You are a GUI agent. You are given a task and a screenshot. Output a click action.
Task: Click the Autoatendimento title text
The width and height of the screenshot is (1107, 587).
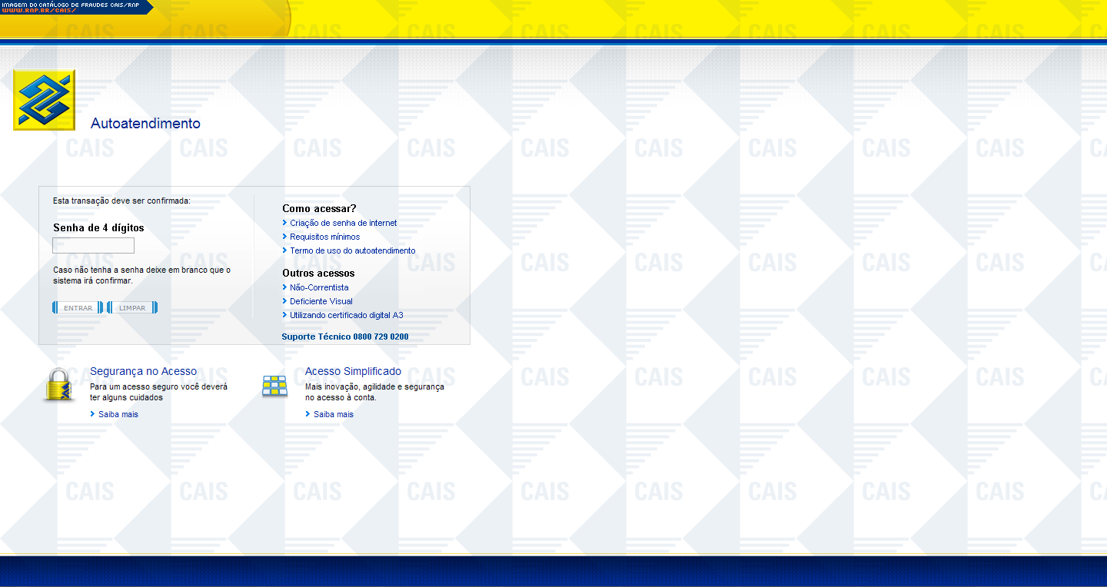pos(145,123)
